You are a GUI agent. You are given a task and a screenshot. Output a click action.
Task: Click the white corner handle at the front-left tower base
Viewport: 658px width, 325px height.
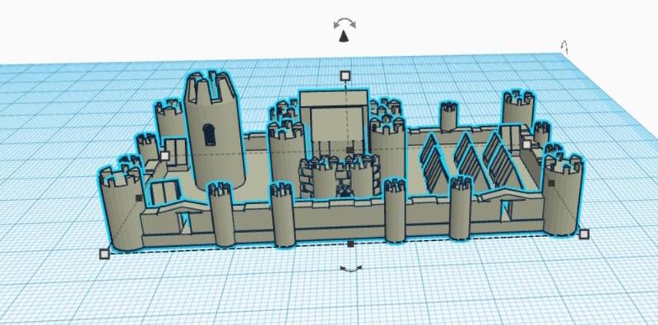pyautogui.click(x=104, y=253)
